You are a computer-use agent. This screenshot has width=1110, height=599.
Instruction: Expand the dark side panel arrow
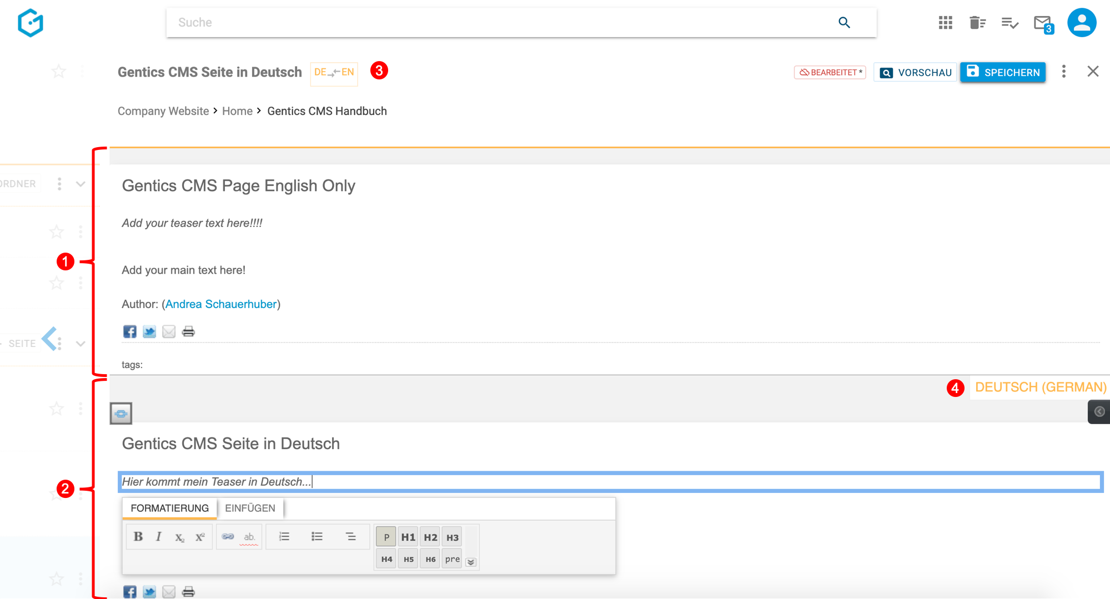[x=1099, y=411]
